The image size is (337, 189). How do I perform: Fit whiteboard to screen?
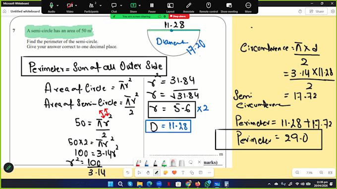click(331, 173)
